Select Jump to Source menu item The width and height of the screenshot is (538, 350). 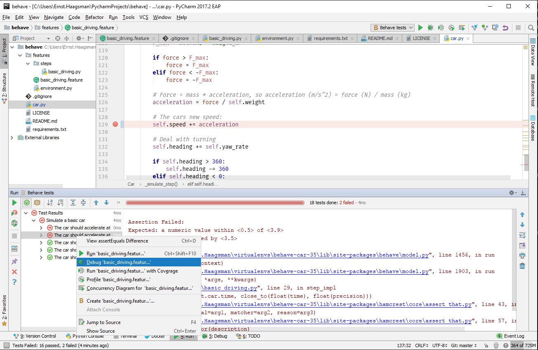[x=139, y=322]
